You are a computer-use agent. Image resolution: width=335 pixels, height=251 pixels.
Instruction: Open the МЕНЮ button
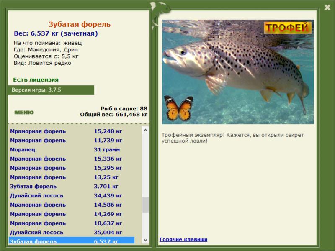(x=24, y=113)
